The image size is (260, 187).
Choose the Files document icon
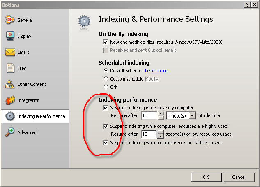(10, 68)
